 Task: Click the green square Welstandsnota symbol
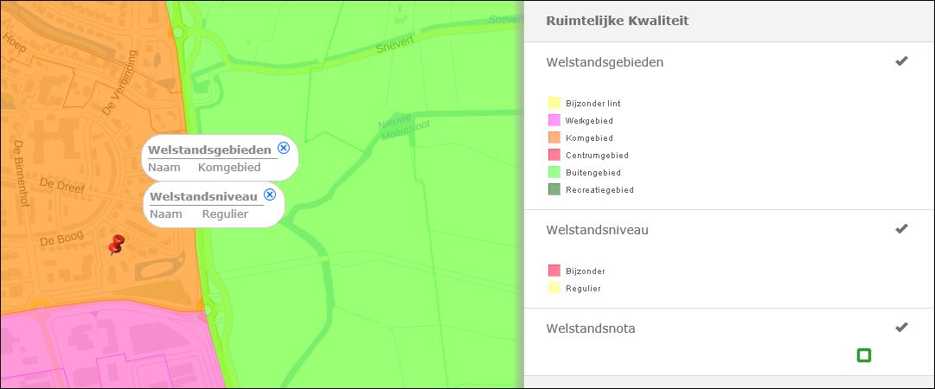tap(863, 355)
